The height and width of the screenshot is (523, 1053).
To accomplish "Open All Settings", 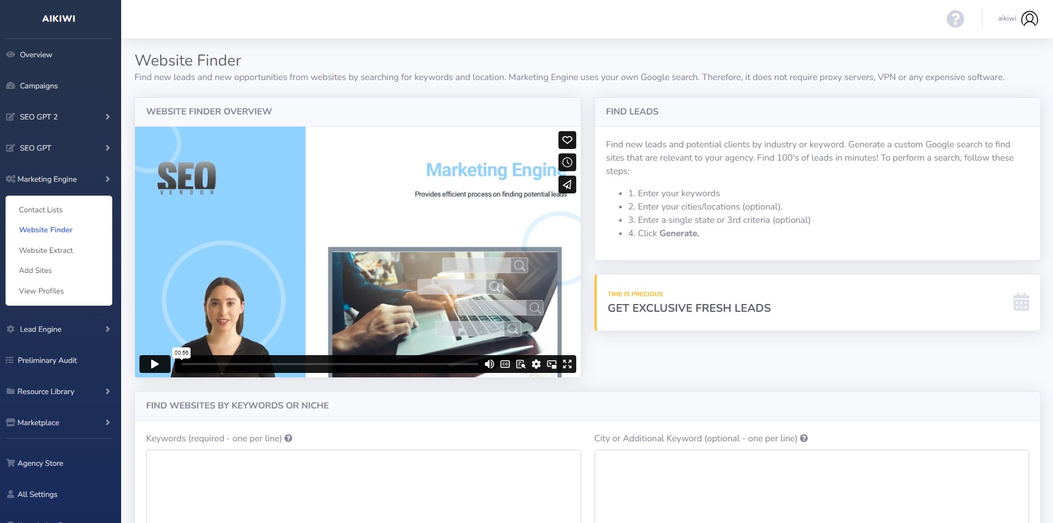I will click(x=37, y=494).
